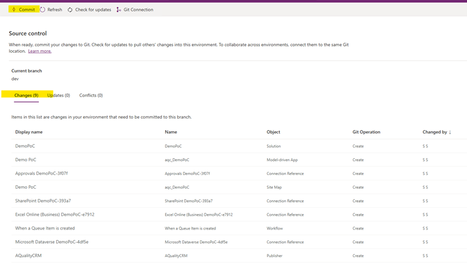The height and width of the screenshot is (266, 467).
Task: Click sort arrow next to Changed by
Action: 450,132
